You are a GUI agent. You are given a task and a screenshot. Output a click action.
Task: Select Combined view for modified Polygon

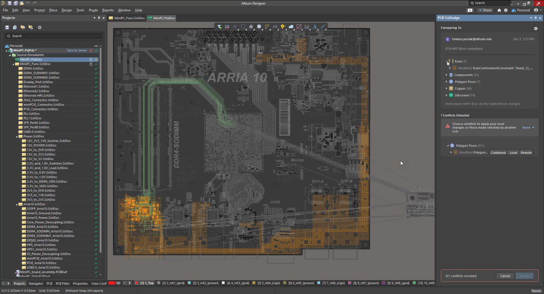(x=498, y=152)
